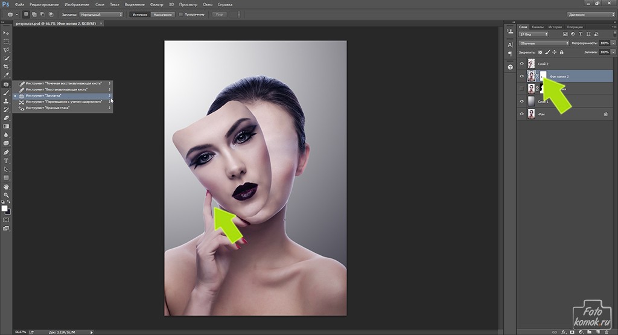The image size is (618, 335).
Task: Toggle Quick Mask mode
Action: [6, 220]
